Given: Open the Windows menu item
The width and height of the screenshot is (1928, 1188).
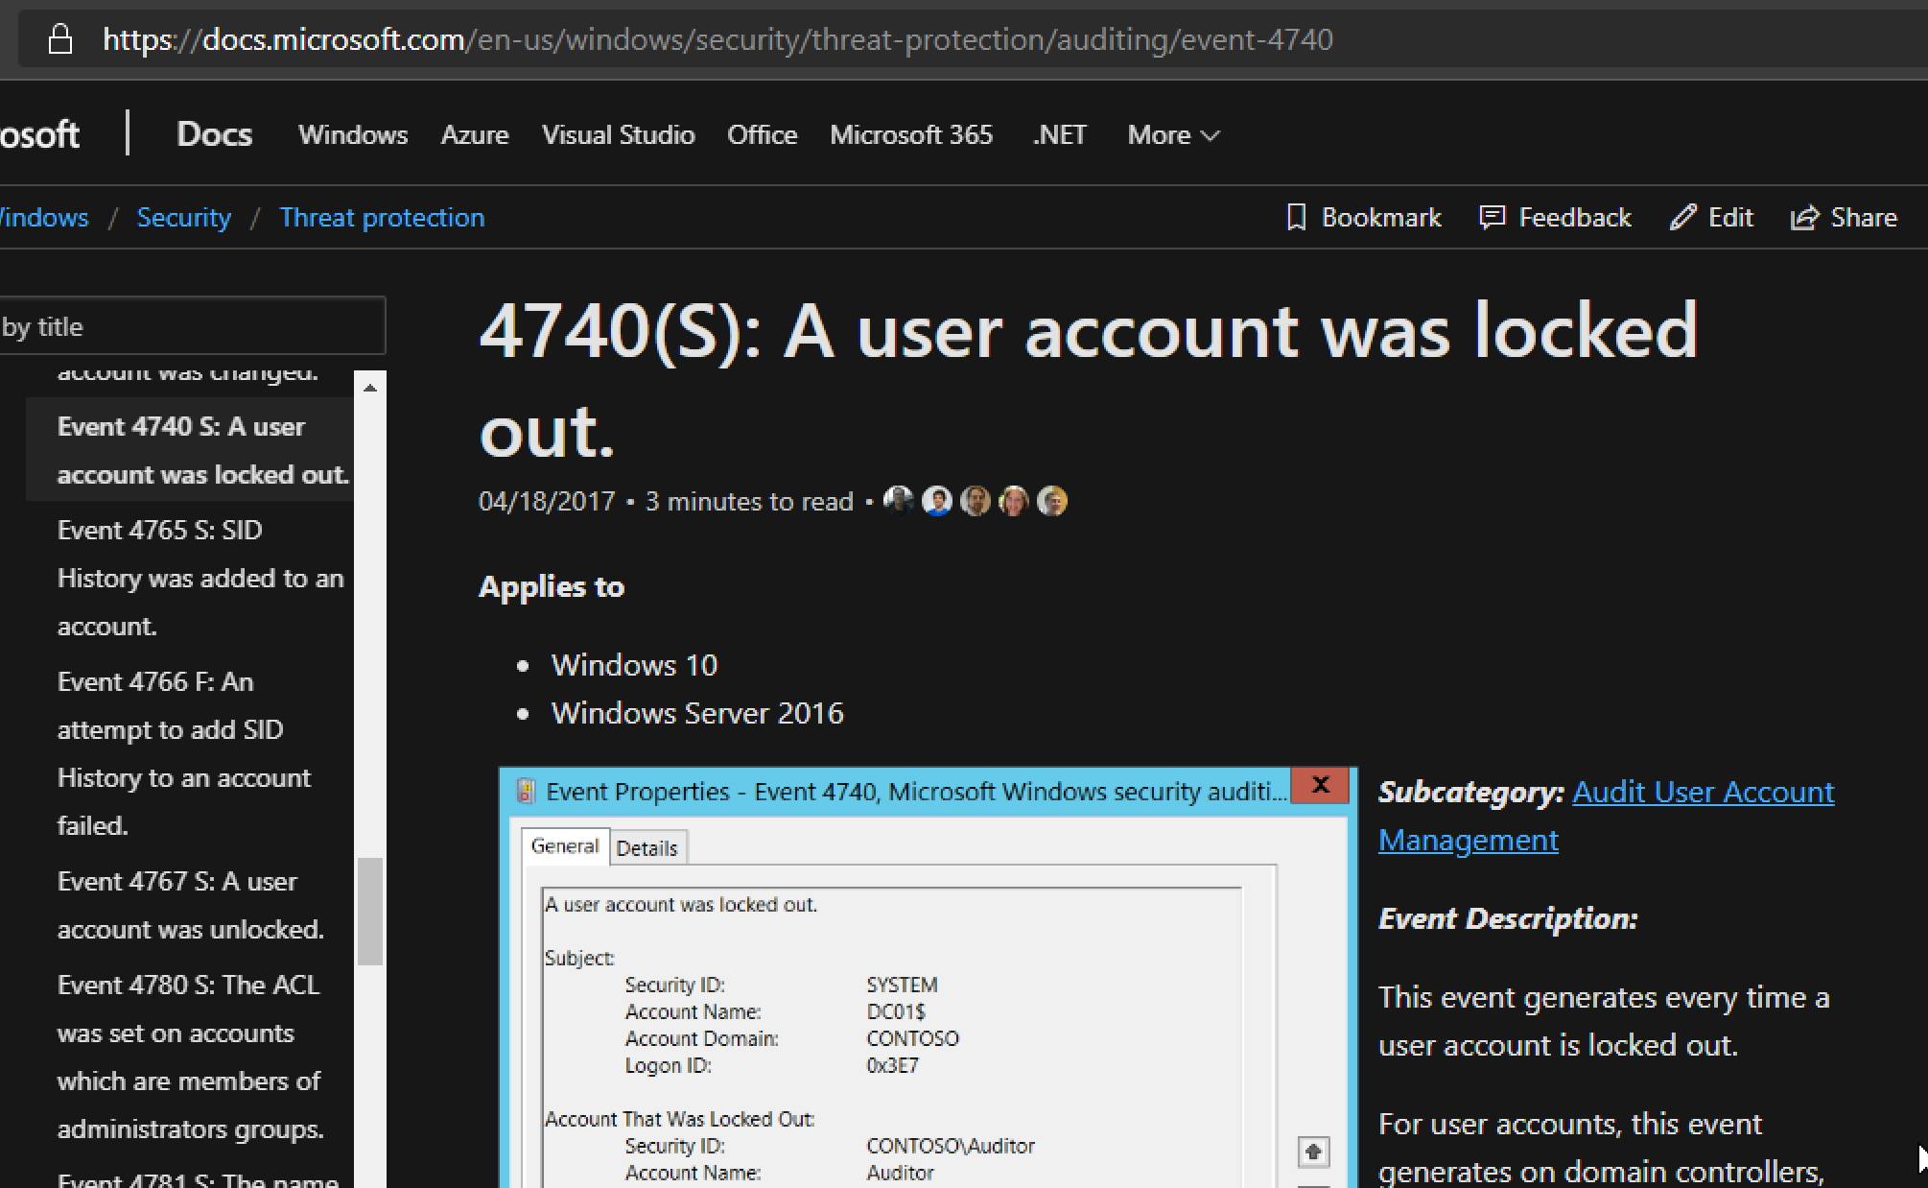Looking at the screenshot, I should pyautogui.click(x=353, y=135).
